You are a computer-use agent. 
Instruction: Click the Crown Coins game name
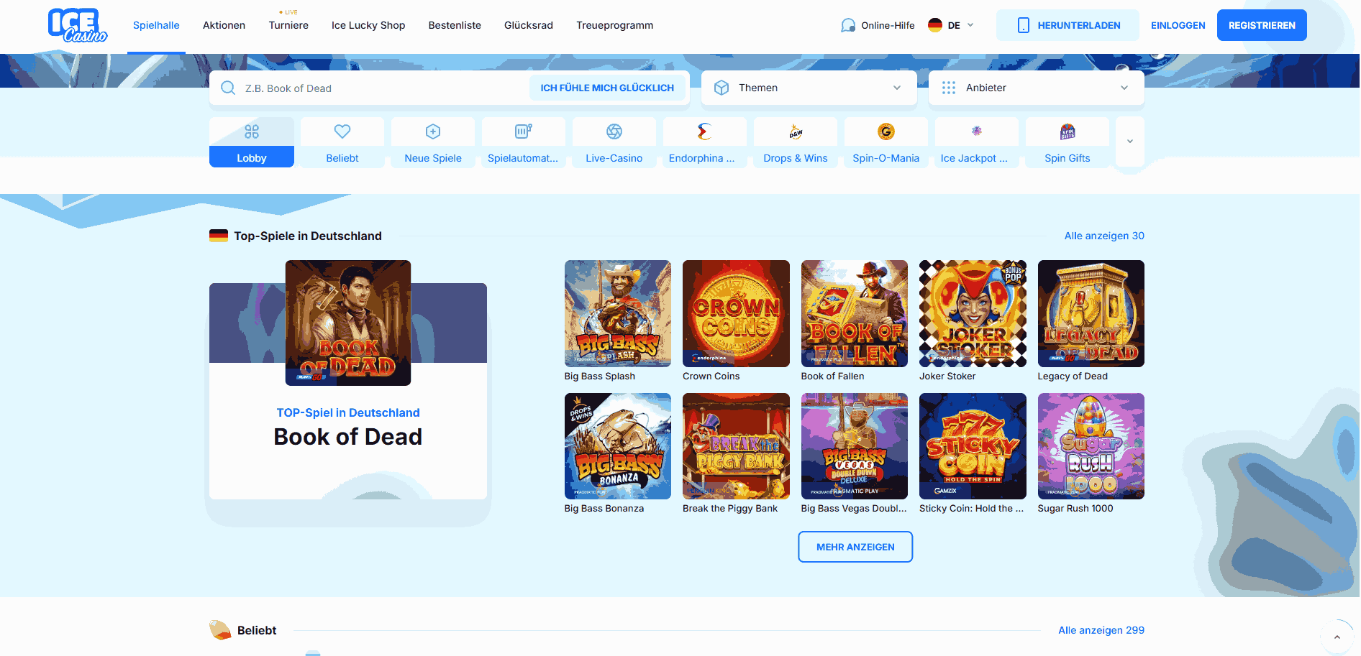[711, 376]
